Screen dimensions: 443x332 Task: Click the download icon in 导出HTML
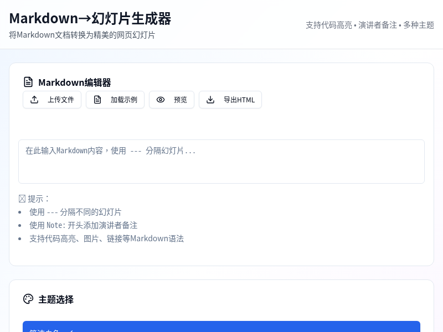(210, 100)
